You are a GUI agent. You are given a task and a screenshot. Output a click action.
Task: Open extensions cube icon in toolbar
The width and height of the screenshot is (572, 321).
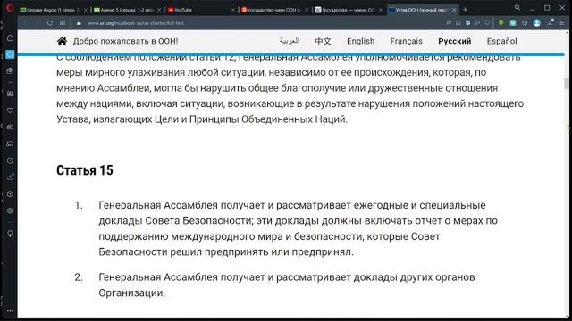point(525,23)
